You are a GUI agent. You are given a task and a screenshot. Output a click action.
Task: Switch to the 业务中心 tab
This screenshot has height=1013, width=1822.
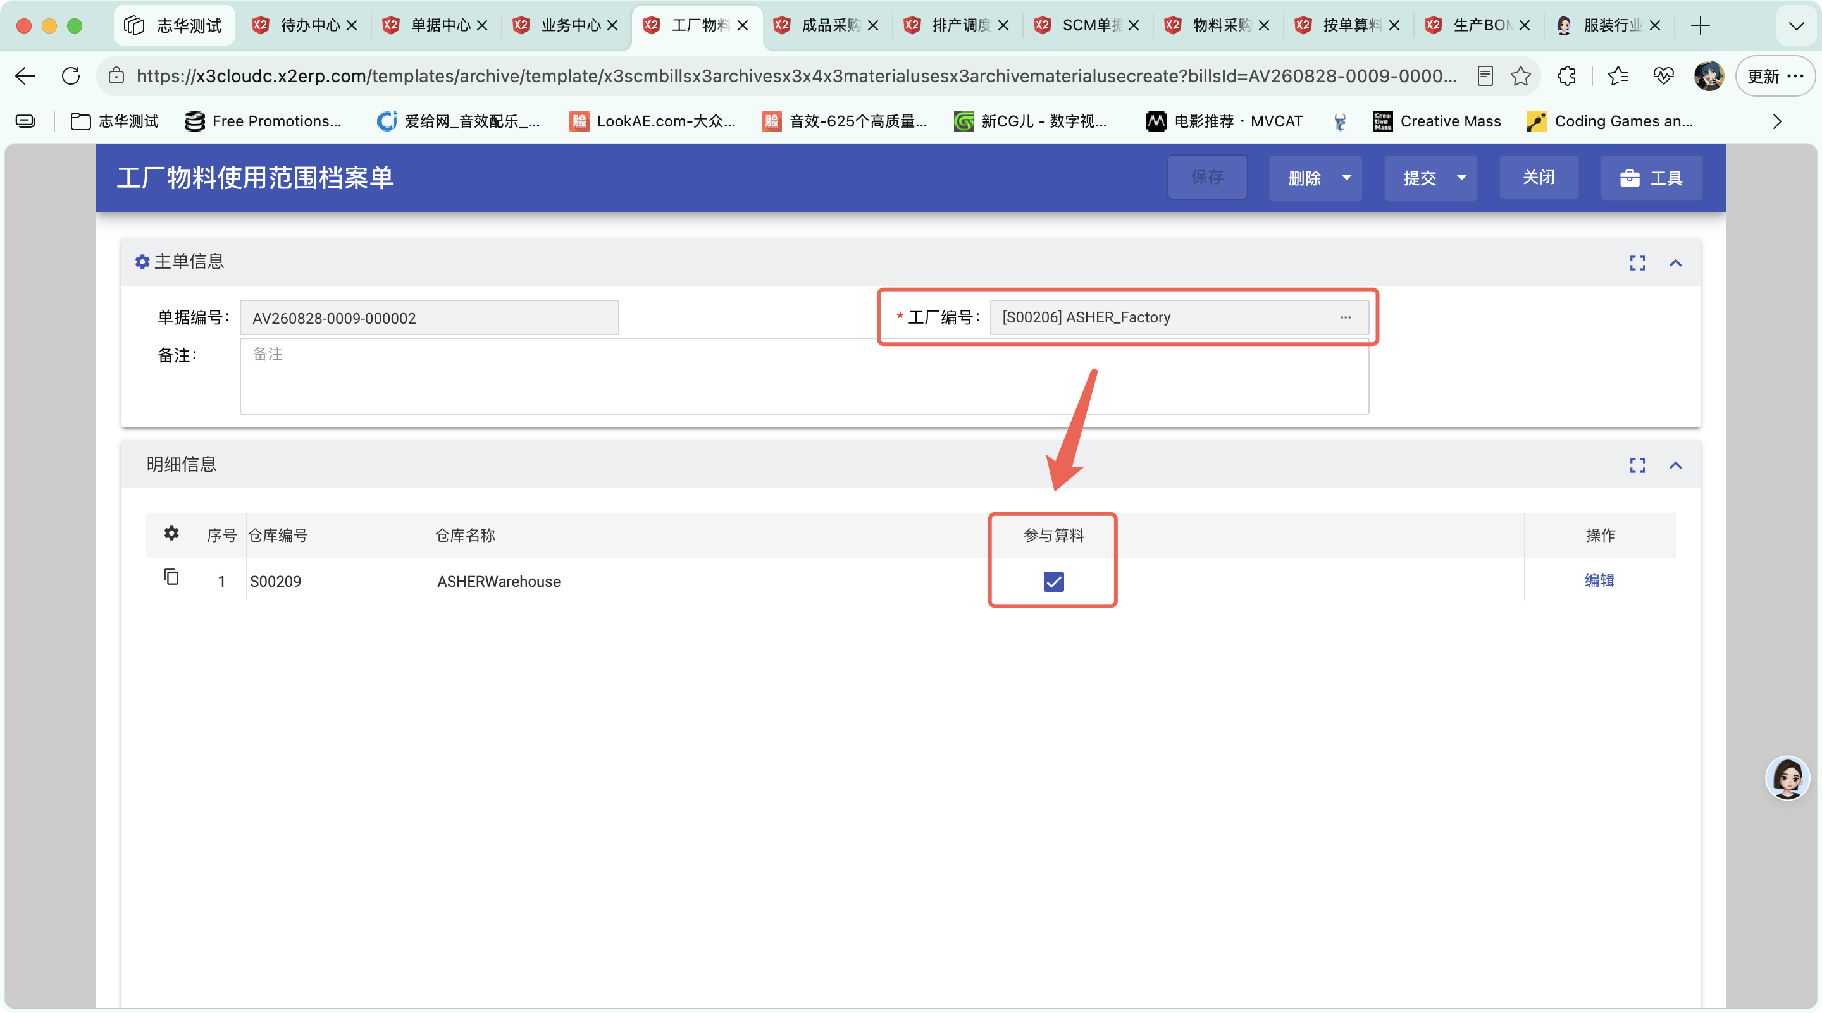565,25
